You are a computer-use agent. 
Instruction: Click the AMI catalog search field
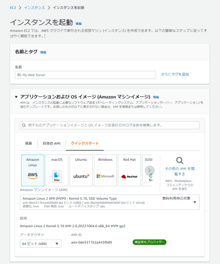point(110,125)
